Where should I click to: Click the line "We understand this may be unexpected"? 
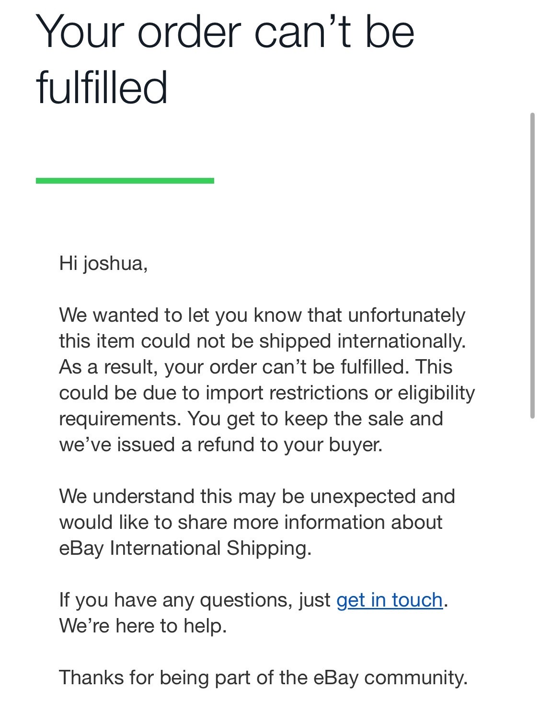click(x=256, y=497)
